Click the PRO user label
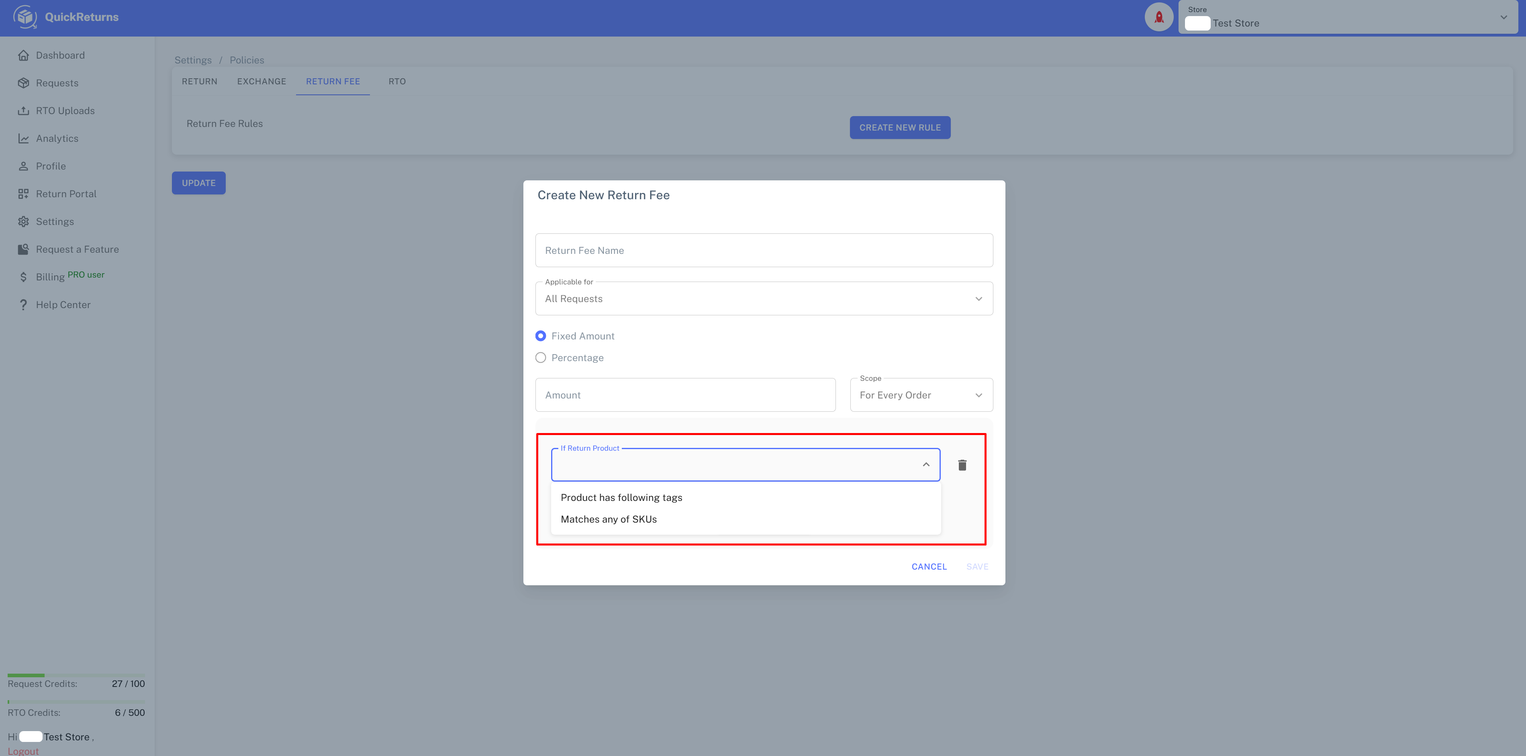This screenshot has height=756, width=1526. pyautogui.click(x=86, y=274)
